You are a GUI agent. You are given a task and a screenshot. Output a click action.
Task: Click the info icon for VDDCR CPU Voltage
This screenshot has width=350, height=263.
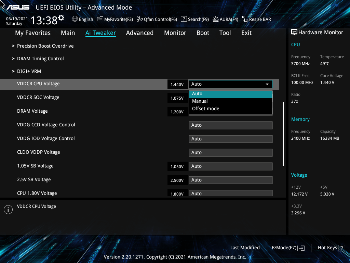[x=8, y=209]
